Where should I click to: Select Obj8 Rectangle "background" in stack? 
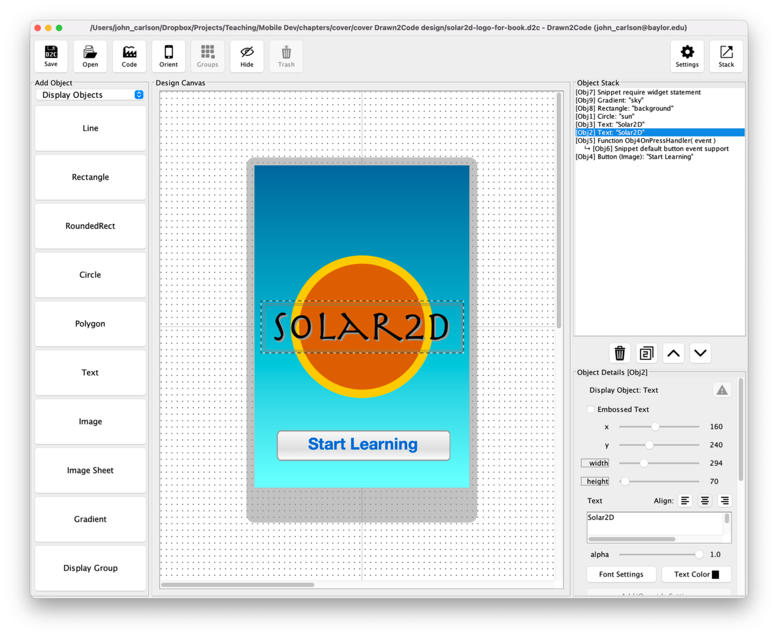click(660, 108)
